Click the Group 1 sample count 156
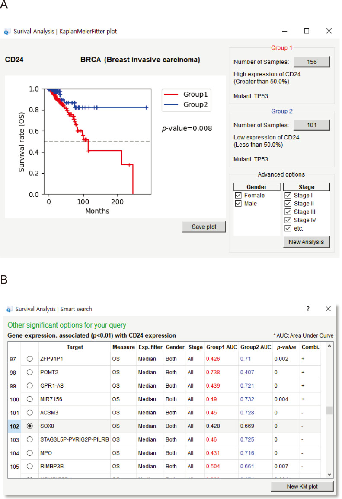The image size is (342, 499). pos(311,62)
